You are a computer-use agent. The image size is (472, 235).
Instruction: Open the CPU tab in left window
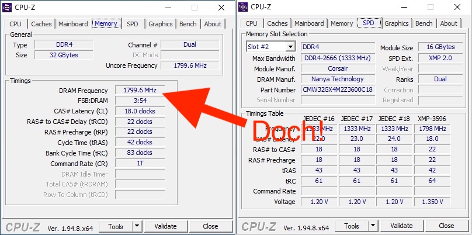pyautogui.click(x=16, y=24)
